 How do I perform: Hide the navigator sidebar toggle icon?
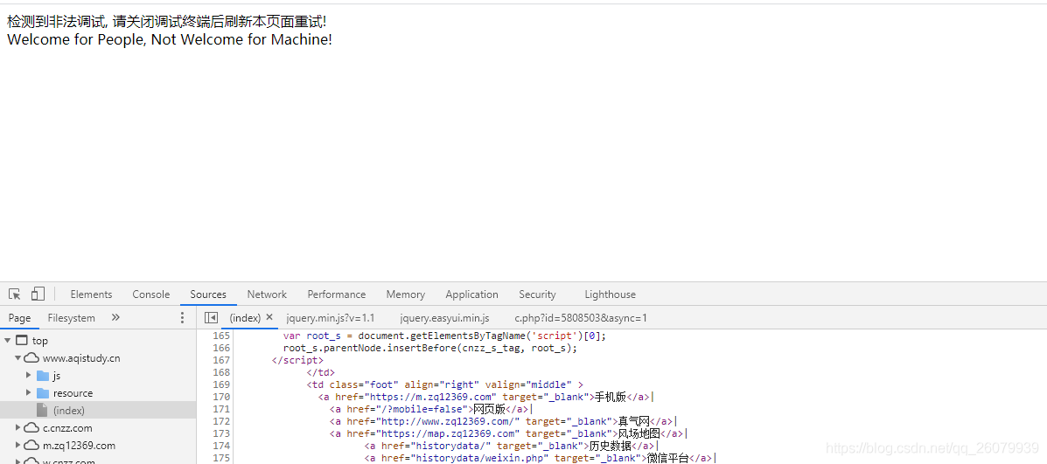tap(211, 318)
